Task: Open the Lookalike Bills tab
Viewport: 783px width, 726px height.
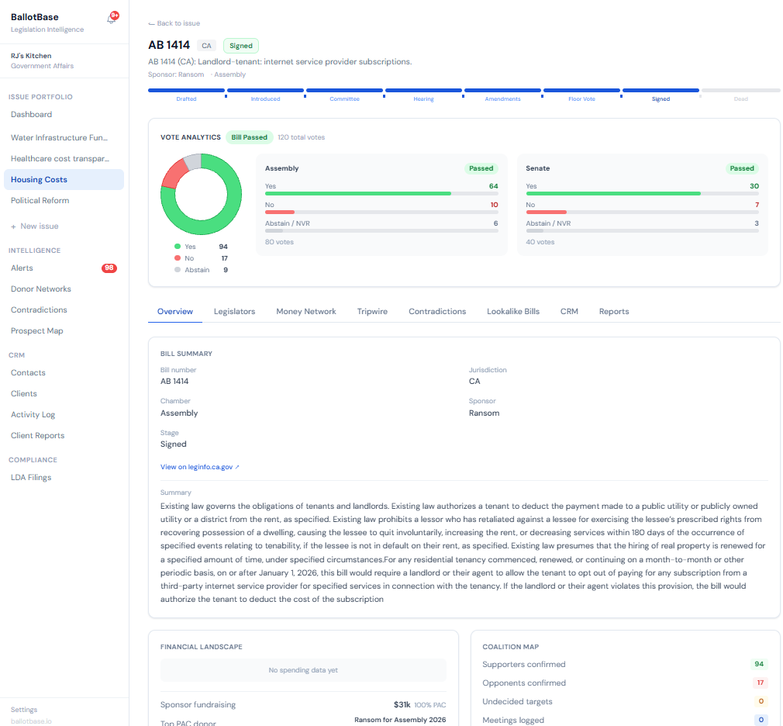Action: tap(513, 311)
